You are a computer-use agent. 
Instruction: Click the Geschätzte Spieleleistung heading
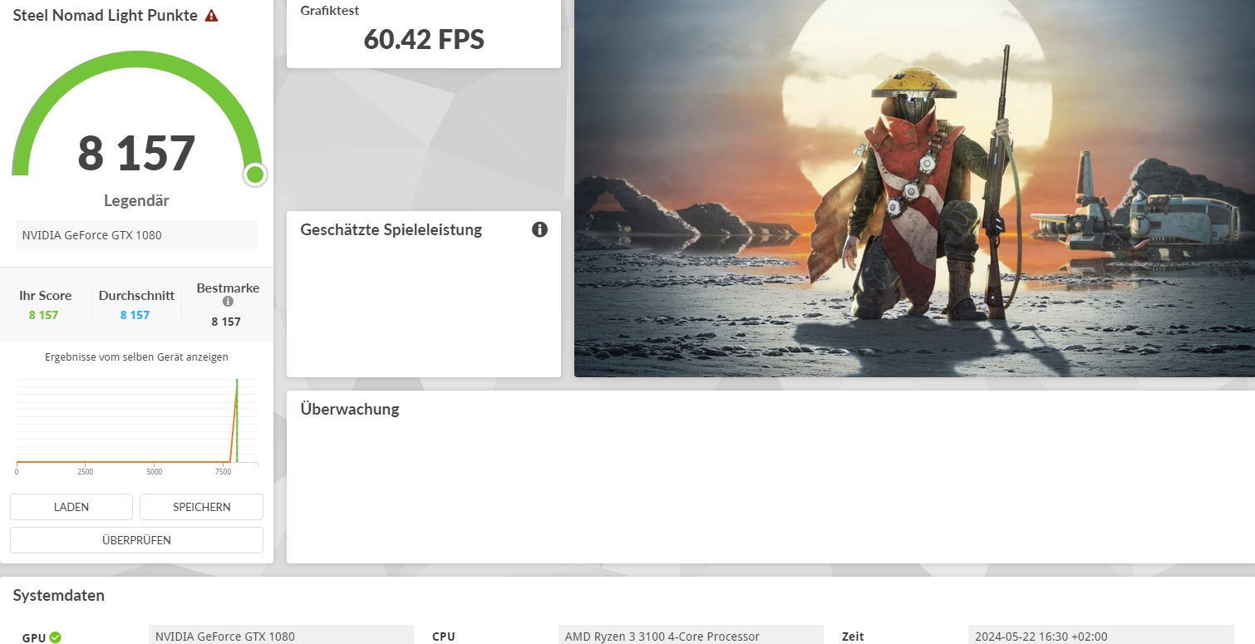click(x=391, y=230)
